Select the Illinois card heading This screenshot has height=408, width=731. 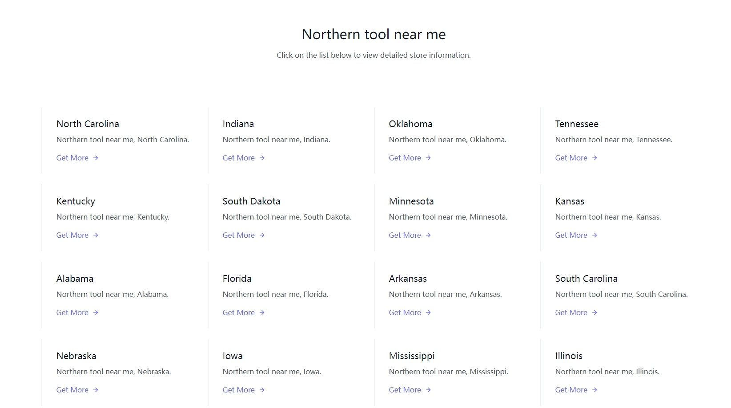point(569,356)
